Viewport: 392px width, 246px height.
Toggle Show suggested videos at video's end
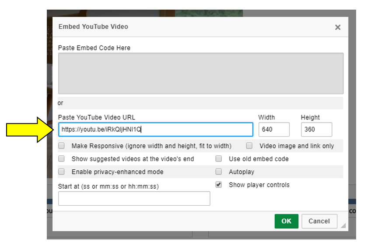(x=62, y=159)
